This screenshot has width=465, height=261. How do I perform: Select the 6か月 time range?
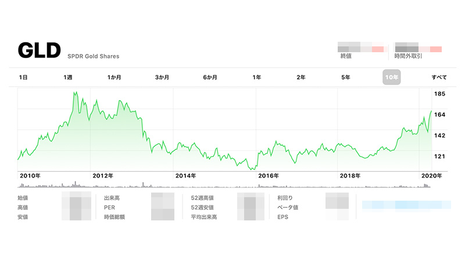click(x=210, y=77)
